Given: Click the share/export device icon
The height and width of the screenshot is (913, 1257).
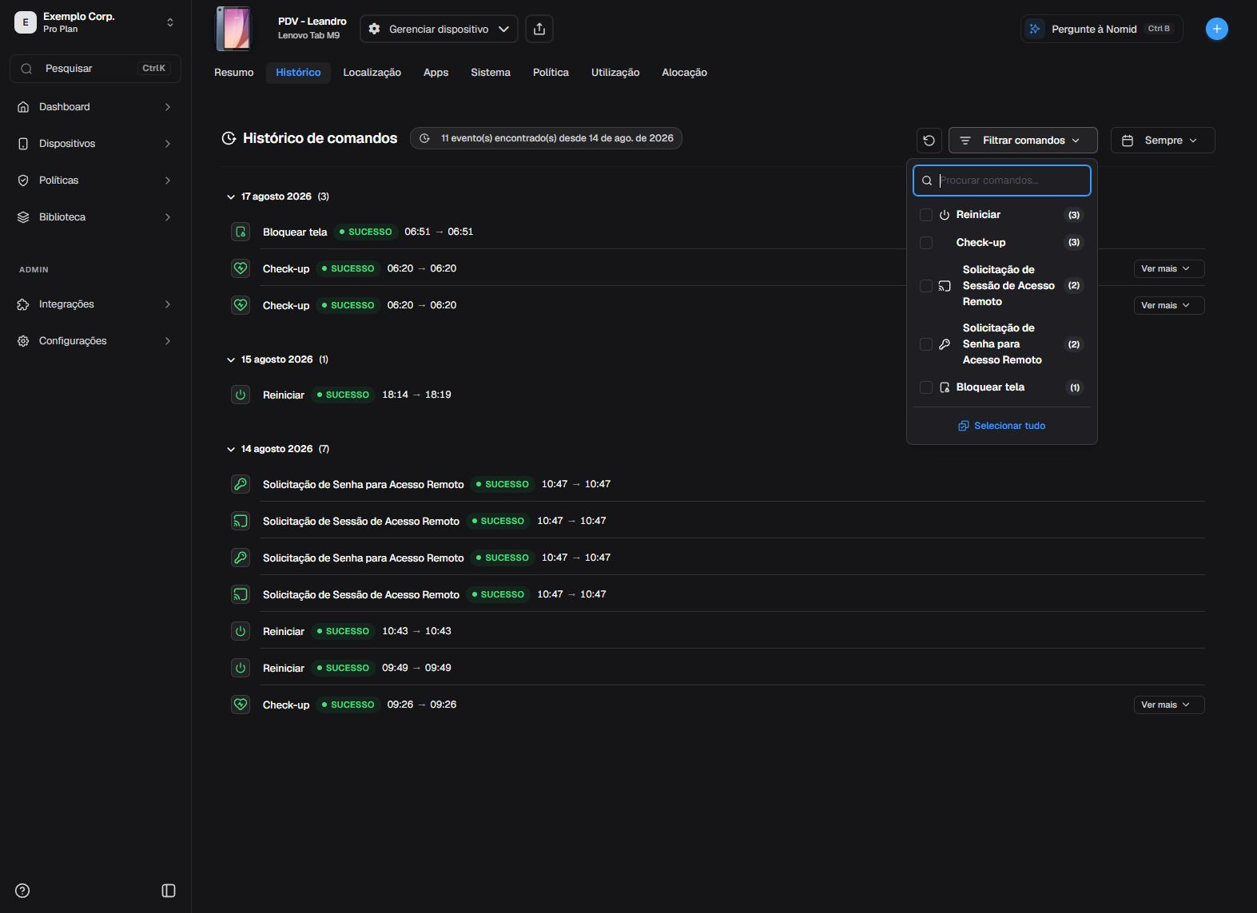Looking at the screenshot, I should point(539,29).
